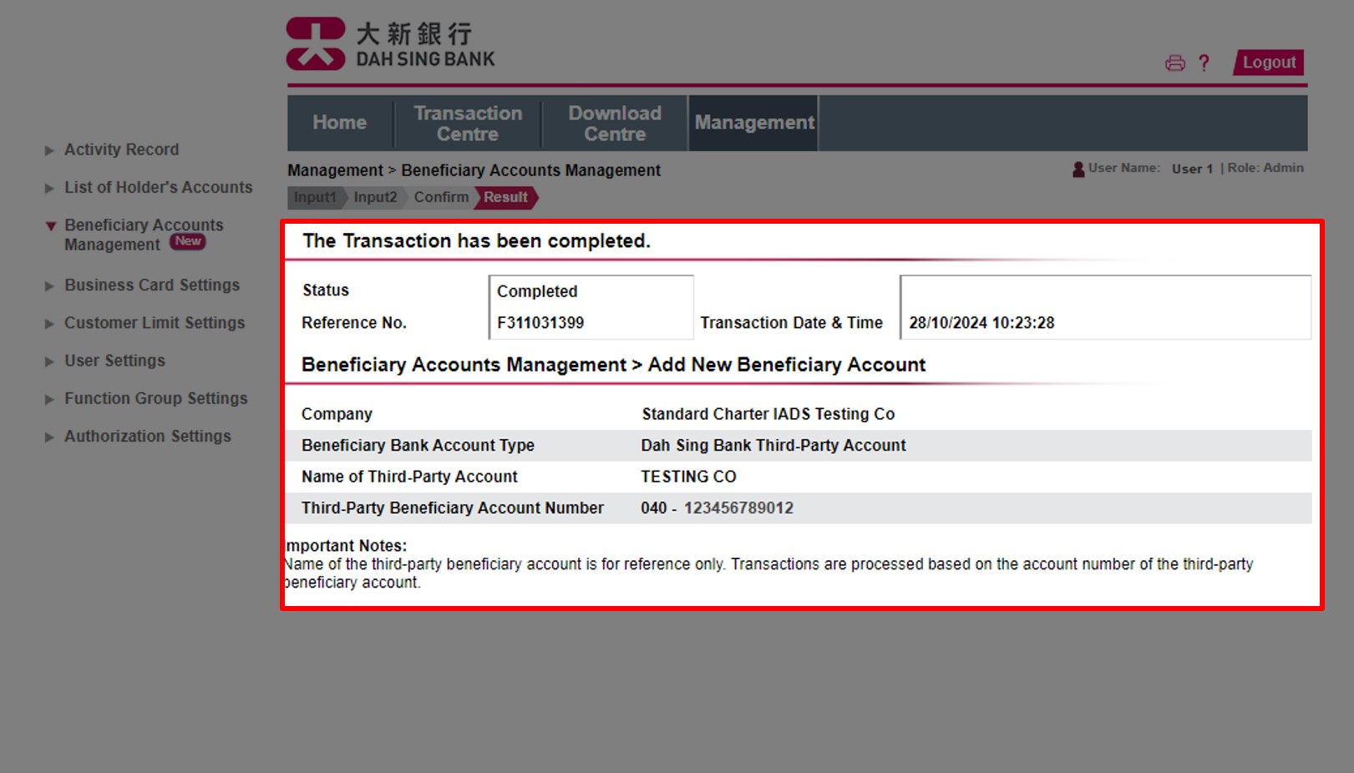Expand Activity Record arrow in sidebar
The width and height of the screenshot is (1354, 773).
49,150
